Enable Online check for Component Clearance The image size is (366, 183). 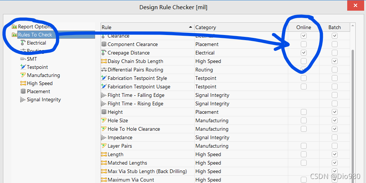point(304,45)
